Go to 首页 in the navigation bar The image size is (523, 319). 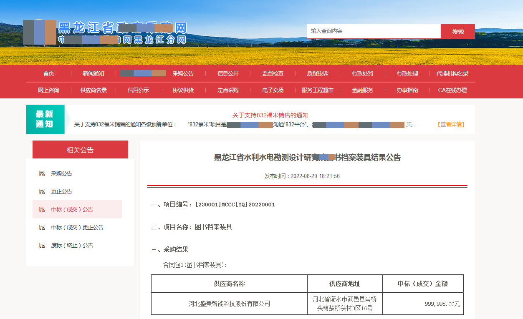(x=48, y=73)
